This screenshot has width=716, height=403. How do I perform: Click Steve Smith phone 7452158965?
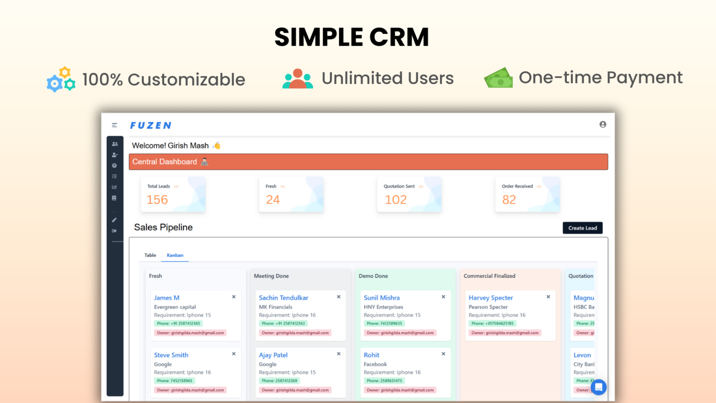click(174, 381)
